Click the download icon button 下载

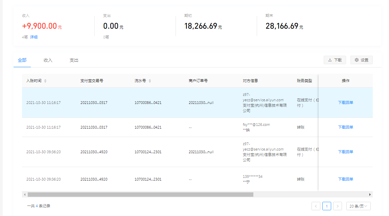coord(335,60)
